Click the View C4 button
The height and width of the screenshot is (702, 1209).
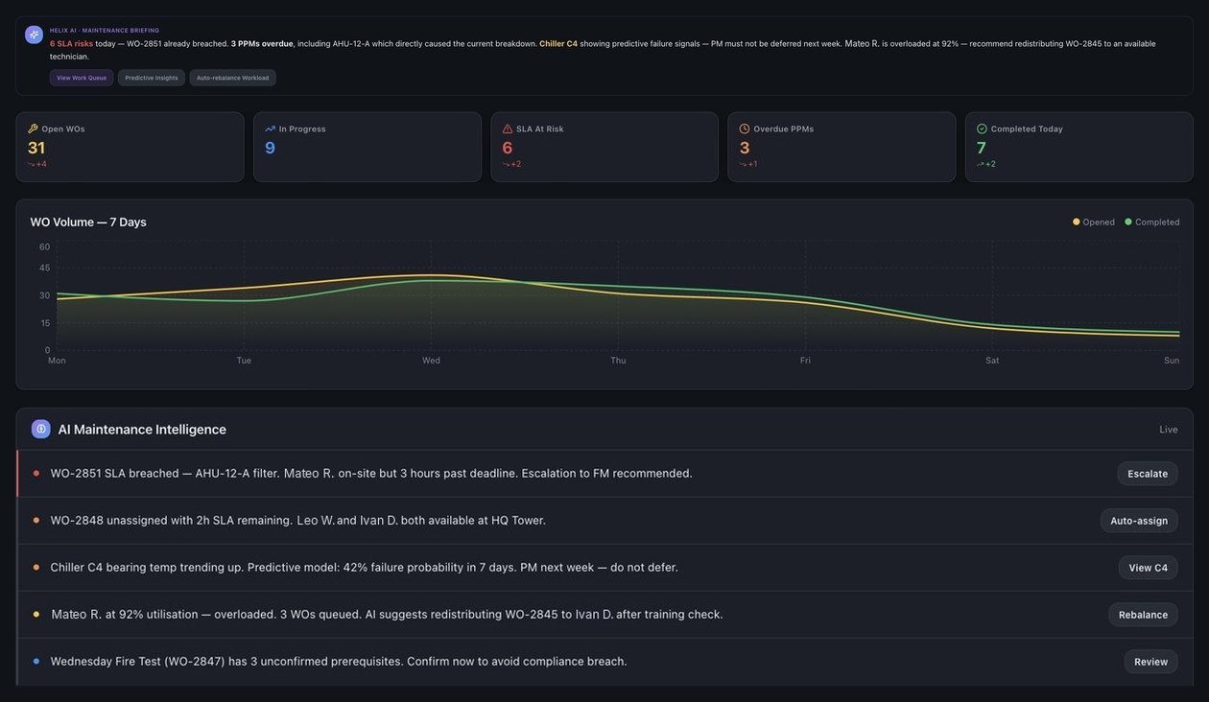[1149, 568]
